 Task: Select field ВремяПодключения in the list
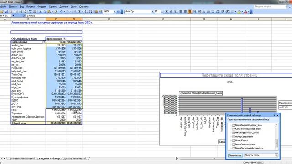[245, 144]
